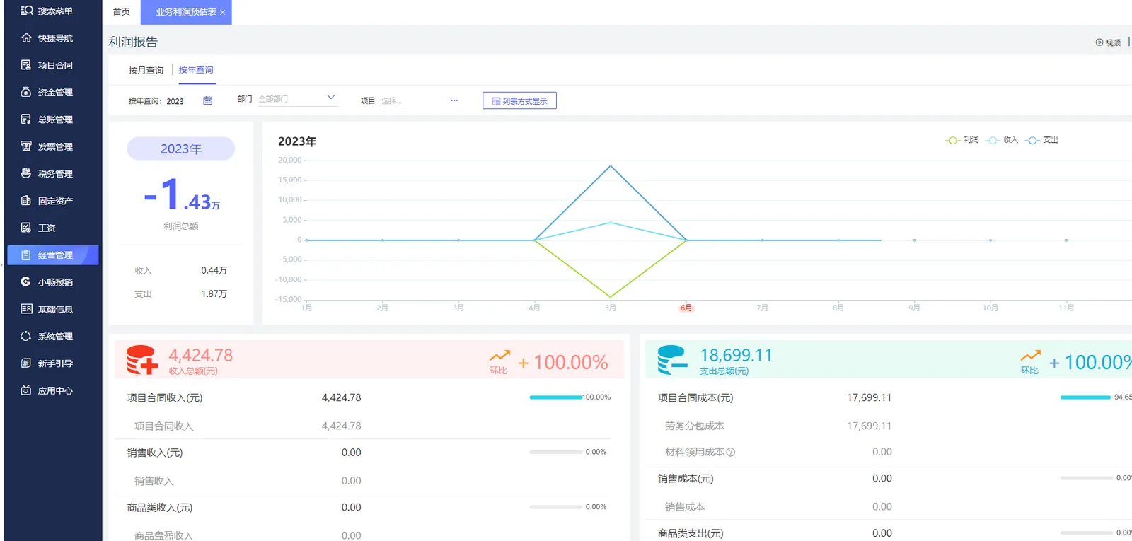Click 销售收入(元) progress bar
Screen dimensions: 1132x541
[x=556, y=452]
